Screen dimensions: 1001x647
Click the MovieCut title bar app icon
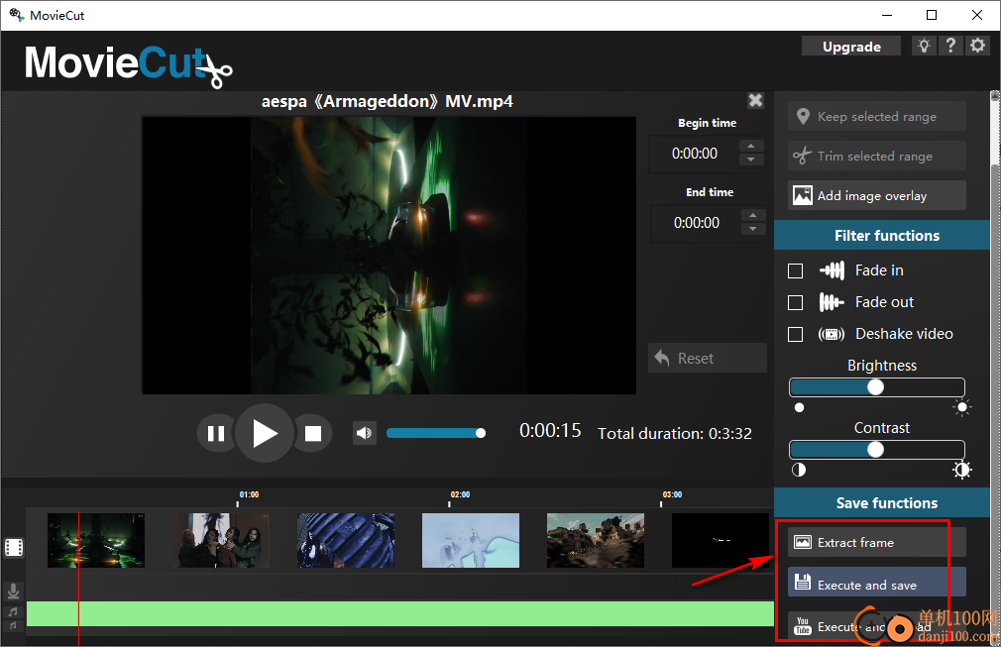pos(16,15)
